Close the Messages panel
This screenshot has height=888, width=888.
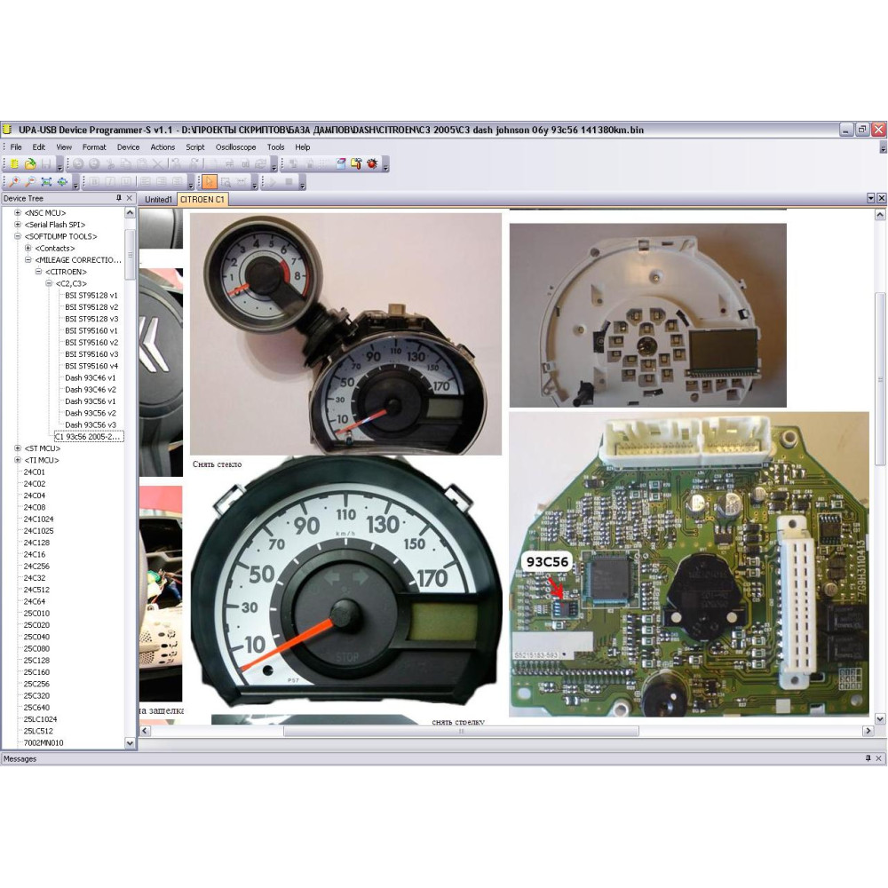point(879,758)
